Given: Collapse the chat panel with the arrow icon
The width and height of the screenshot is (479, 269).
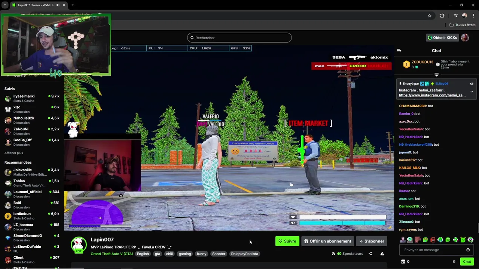Looking at the screenshot, I should click(x=399, y=50).
